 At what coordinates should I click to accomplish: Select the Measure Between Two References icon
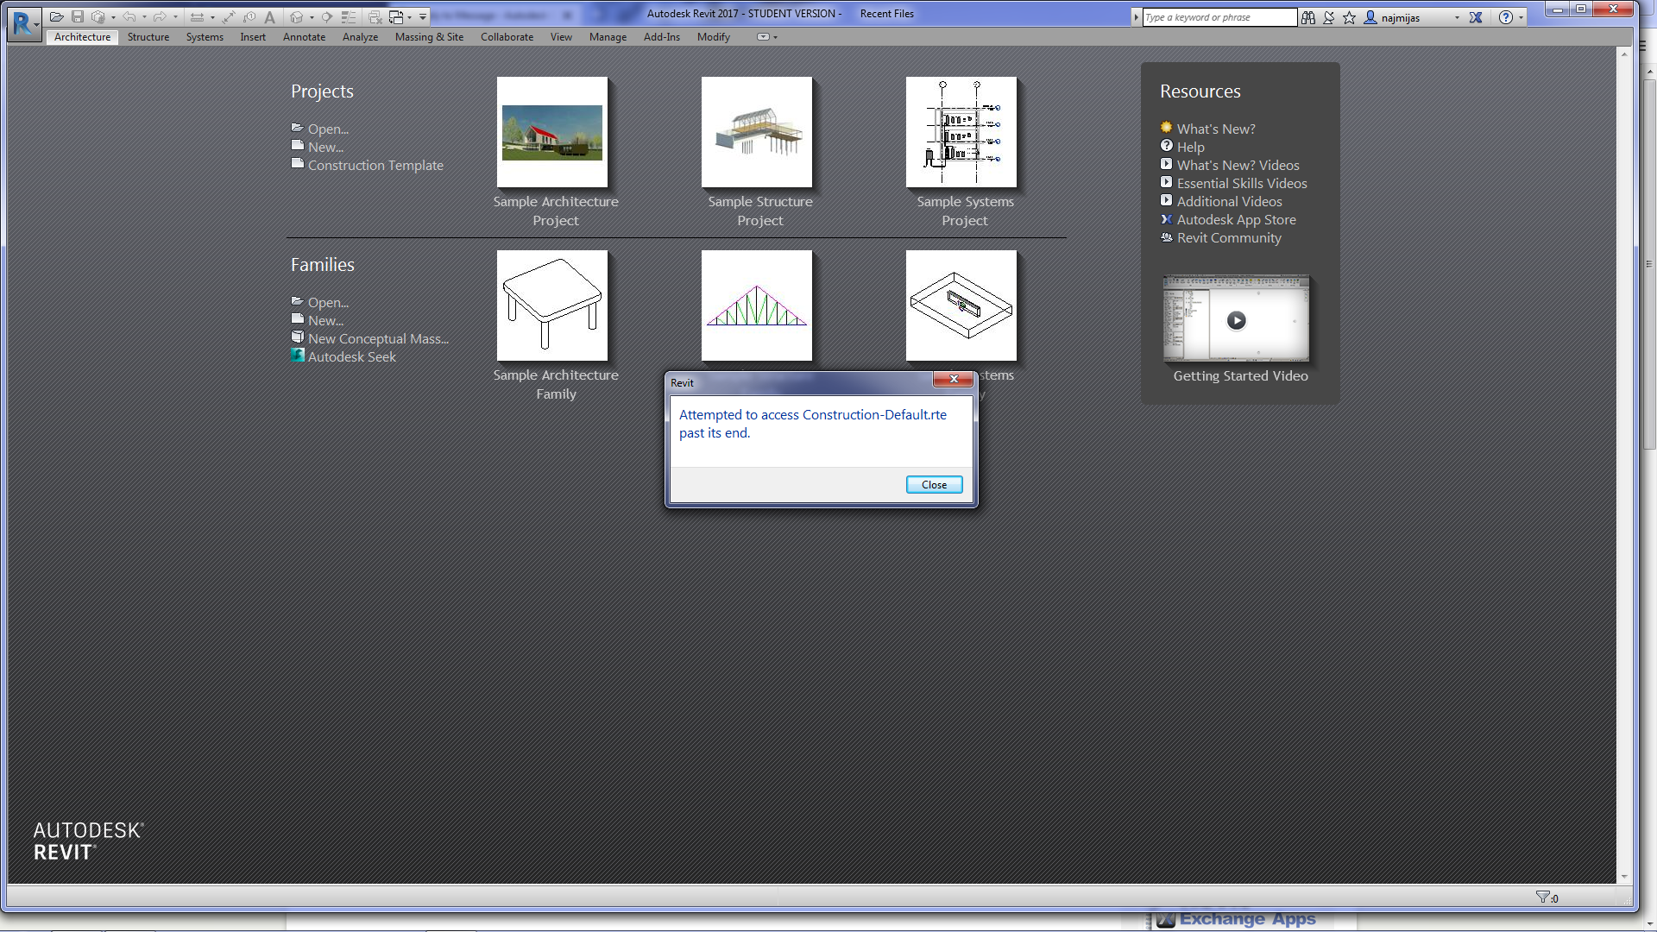197,17
